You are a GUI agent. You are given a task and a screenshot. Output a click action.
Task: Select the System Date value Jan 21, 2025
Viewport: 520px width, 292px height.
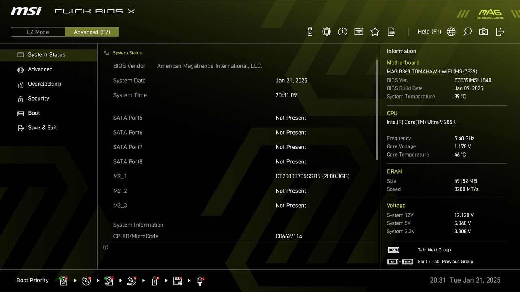[291, 81]
